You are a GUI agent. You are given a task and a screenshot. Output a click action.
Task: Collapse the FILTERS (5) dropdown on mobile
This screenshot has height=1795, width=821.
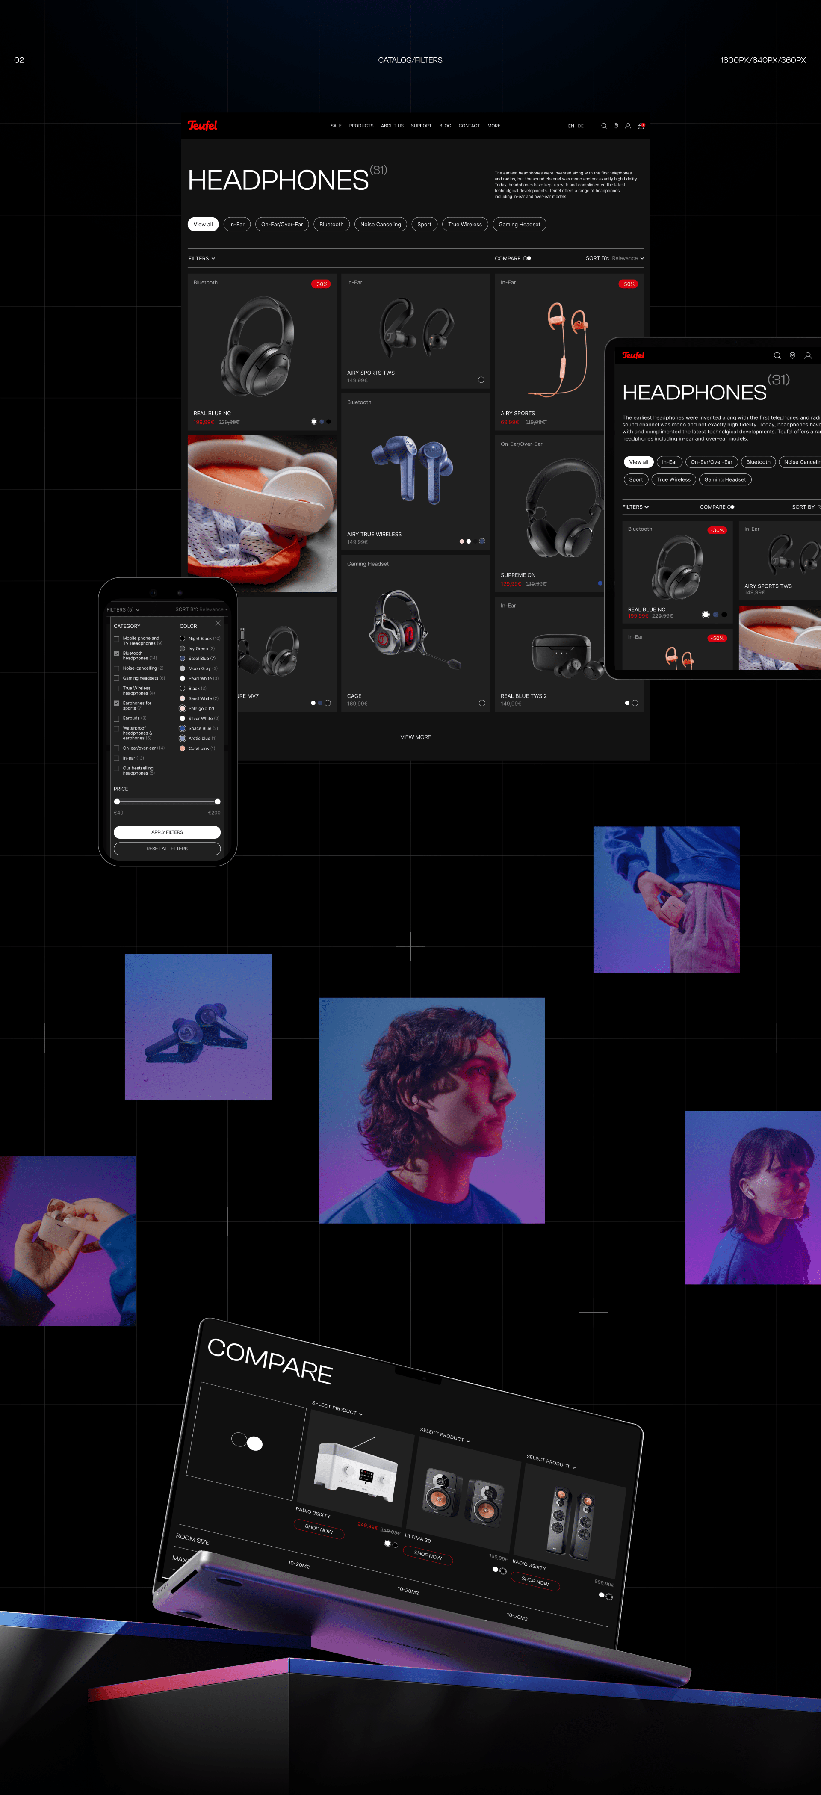(123, 610)
